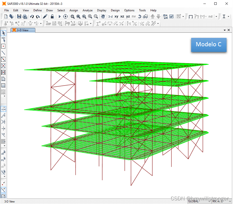The width and height of the screenshot is (233, 204).
Task: Select the pointer selection tool
Action: pyautogui.click(x=4, y=33)
